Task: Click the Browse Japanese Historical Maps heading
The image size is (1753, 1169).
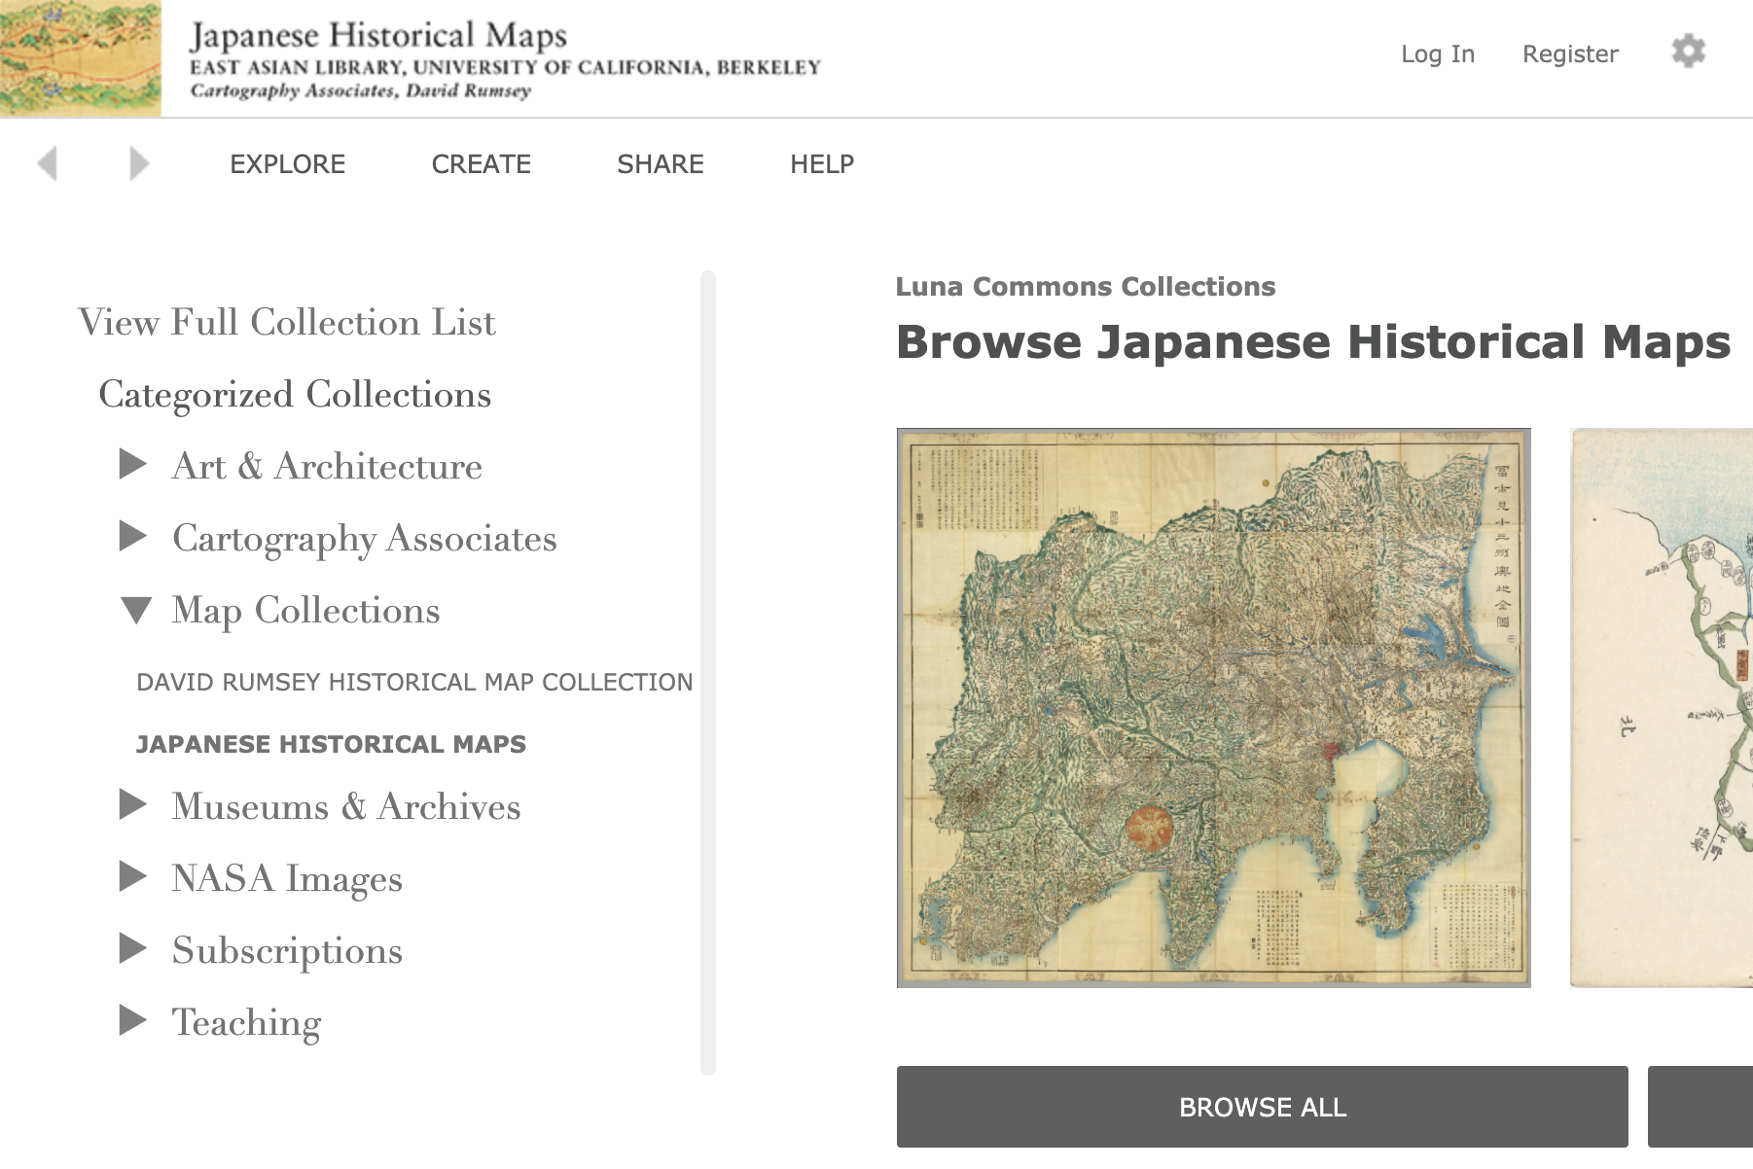Action: [1313, 342]
